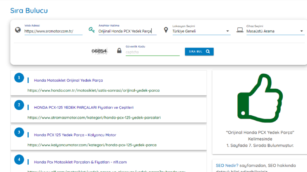Click the stromasmotor.com result URL
The image size is (307, 172).
[x=94, y=118]
